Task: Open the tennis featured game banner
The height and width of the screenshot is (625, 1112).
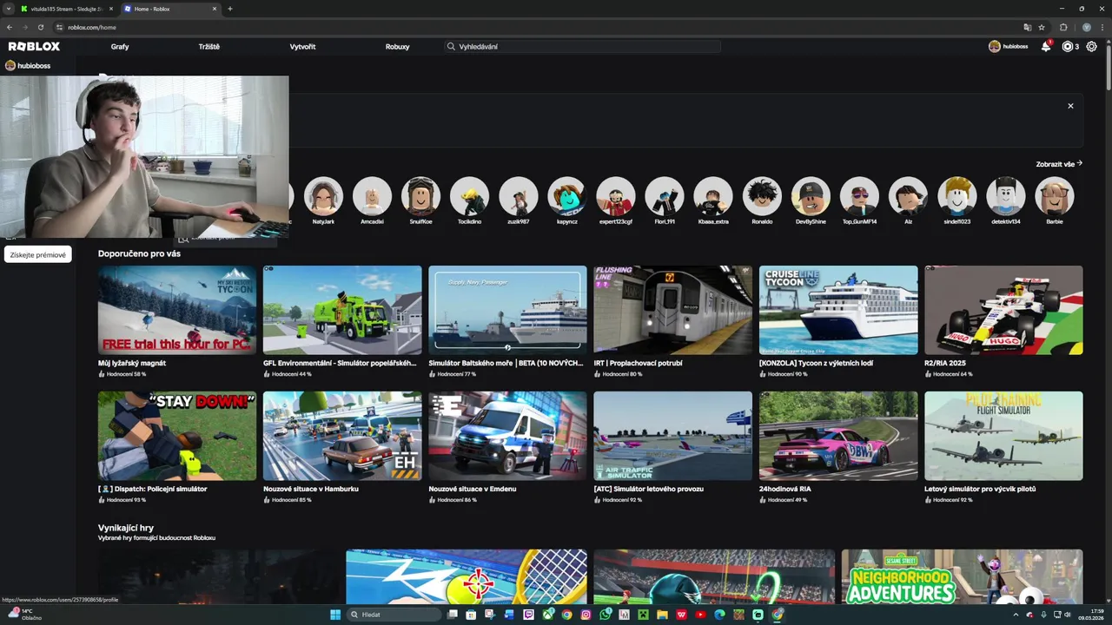Action: click(x=467, y=577)
